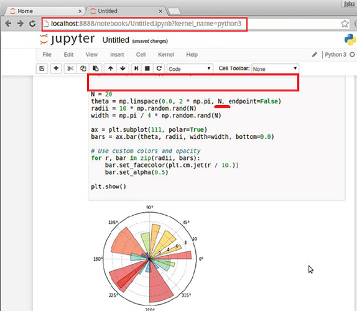
Task: Open the Code cell type dropdown
Action: point(190,69)
